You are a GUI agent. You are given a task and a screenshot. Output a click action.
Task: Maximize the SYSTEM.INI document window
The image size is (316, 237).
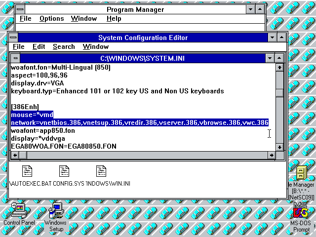pyautogui.click(x=279, y=58)
